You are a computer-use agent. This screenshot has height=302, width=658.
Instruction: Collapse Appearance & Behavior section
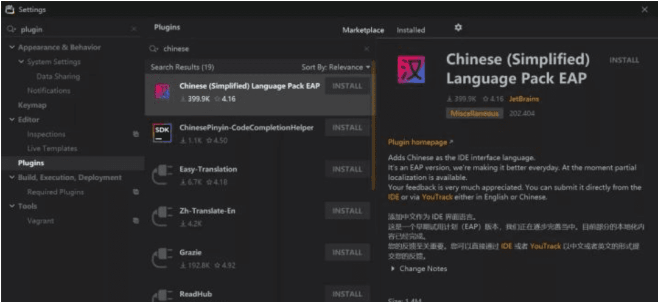coord(12,47)
